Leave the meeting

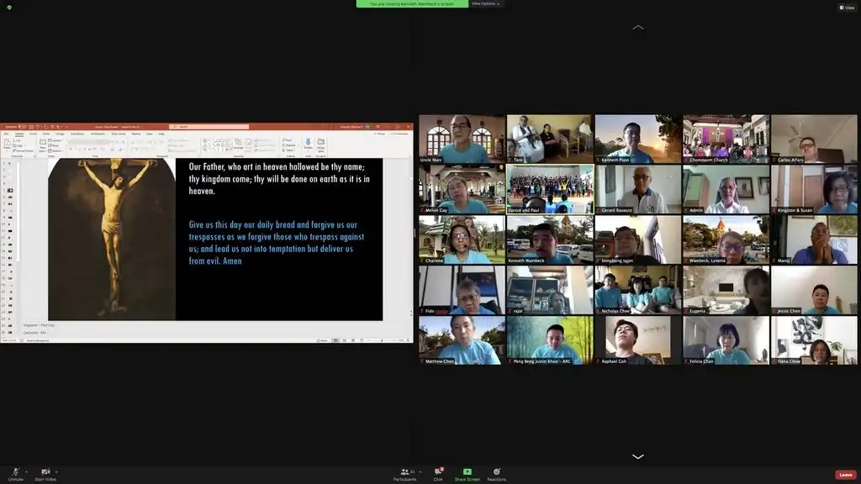[846, 475]
